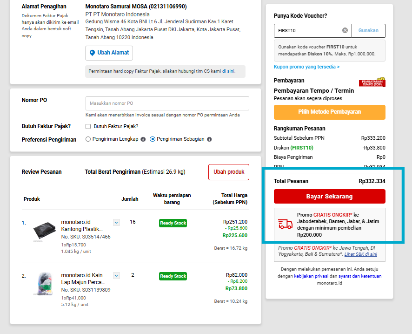Click the monotaro.id Kantong Plastik product name
The image size is (412, 334).
pyautogui.click(x=82, y=225)
